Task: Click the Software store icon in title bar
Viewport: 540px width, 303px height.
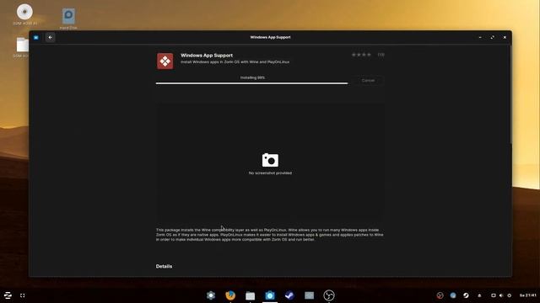Action: coord(36,37)
